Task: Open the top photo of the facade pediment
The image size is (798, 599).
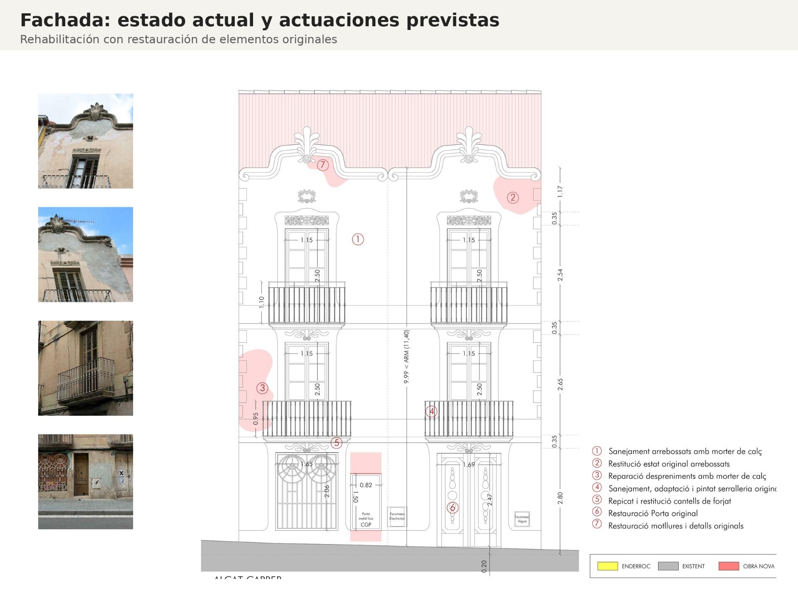Action: click(x=86, y=141)
